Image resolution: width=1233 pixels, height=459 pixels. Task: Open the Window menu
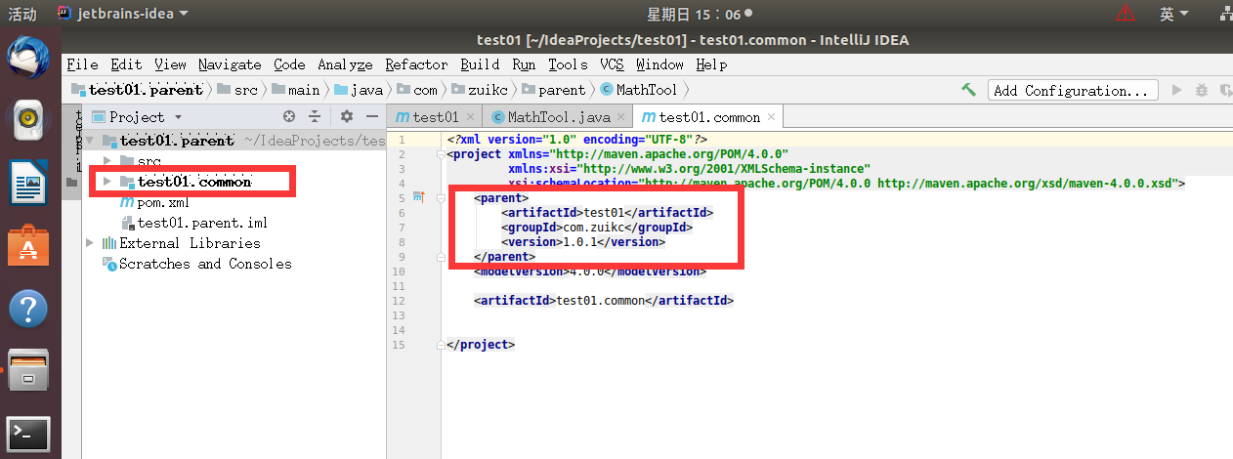(659, 64)
